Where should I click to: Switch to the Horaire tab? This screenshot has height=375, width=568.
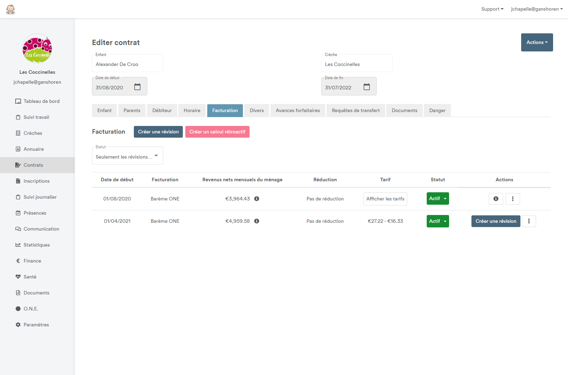click(192, 110)
